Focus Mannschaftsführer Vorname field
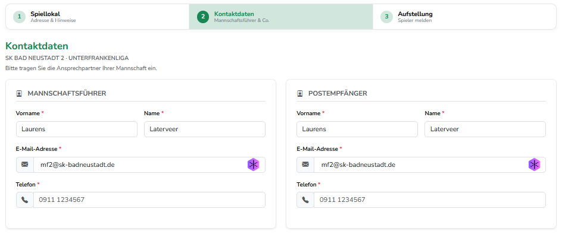Image resolution: width=562 pixels, height=234 pixels. [77, 129]
